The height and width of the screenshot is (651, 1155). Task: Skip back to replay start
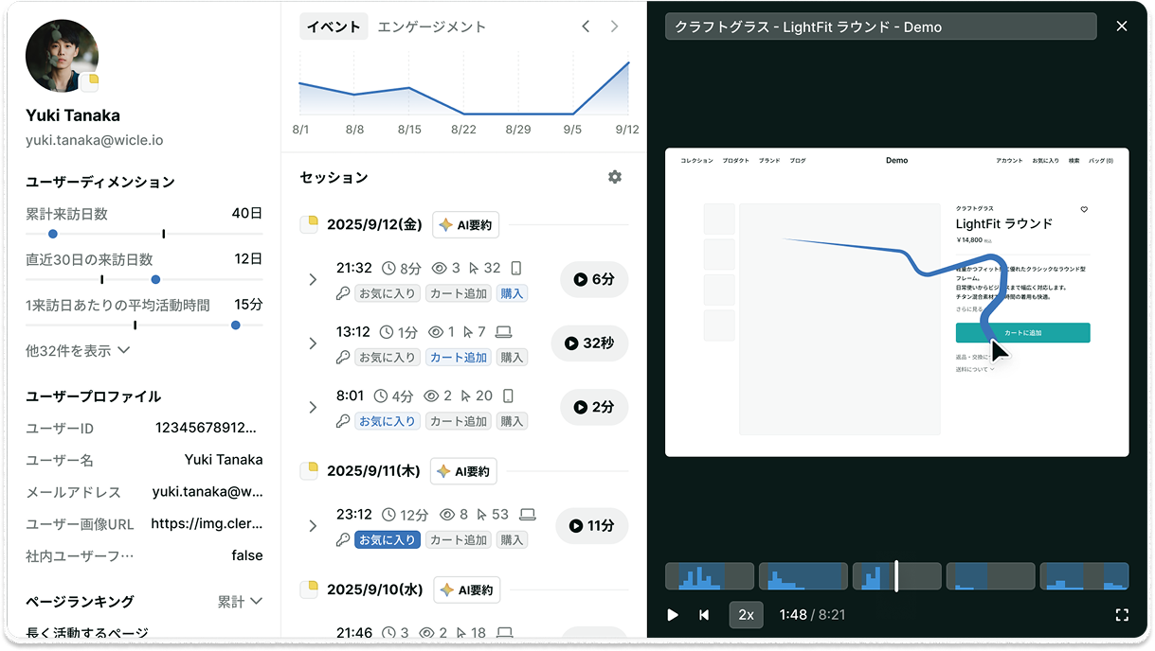click(x=704, y=615)
